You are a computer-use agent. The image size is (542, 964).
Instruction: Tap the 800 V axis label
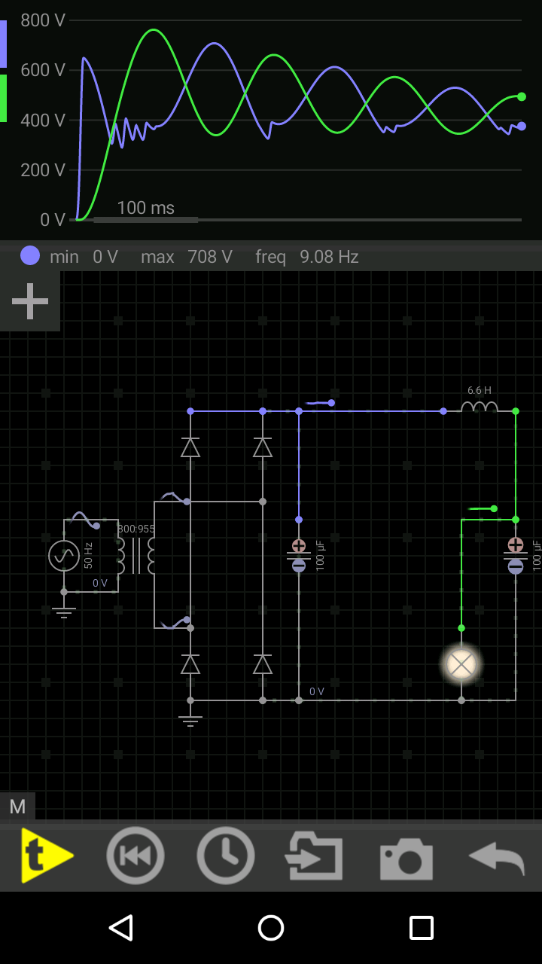coord(43,20)
